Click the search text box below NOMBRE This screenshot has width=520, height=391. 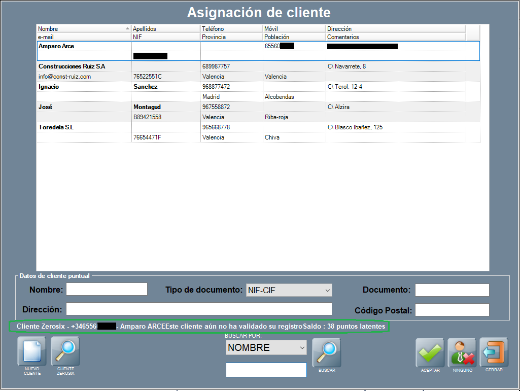point(266,370)
